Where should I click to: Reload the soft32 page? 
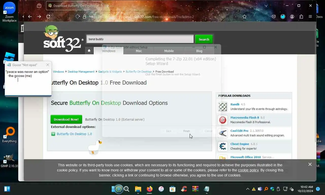click(x=48, y=17)
